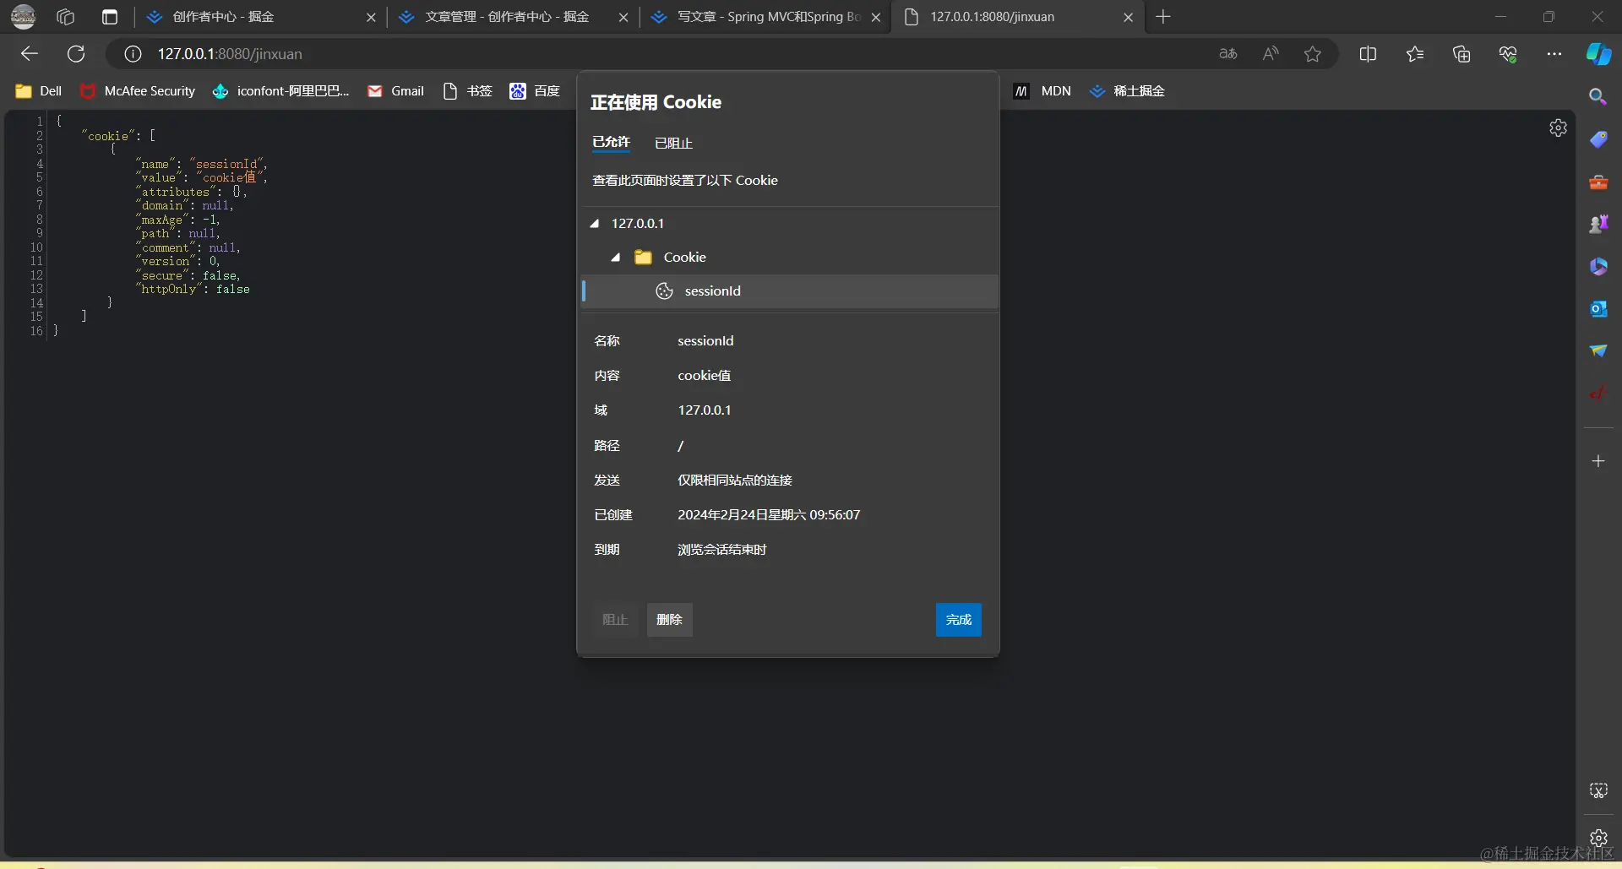Open sidebar search
Image resolution: width=1622 pixels, height=869 pixels.
pos(1598,97)
